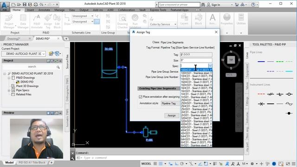This screenshot has height=167, width=297.
Task: Select the Assign Tag ribbon tool
Action: (48, 22)
